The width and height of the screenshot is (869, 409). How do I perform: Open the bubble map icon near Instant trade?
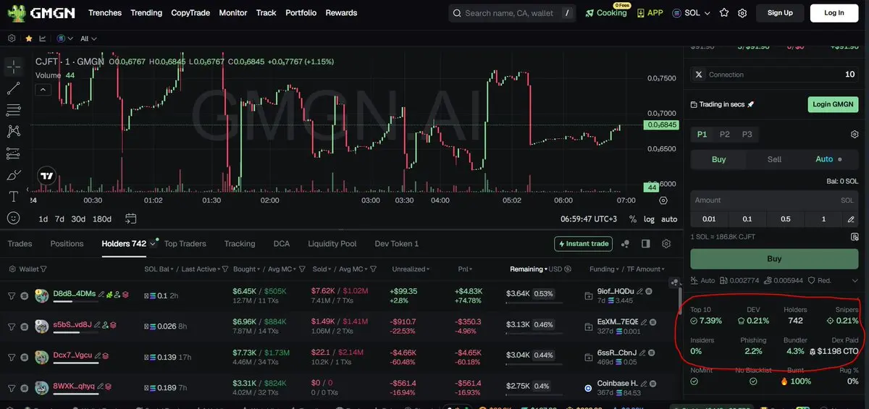click(626, 244)
